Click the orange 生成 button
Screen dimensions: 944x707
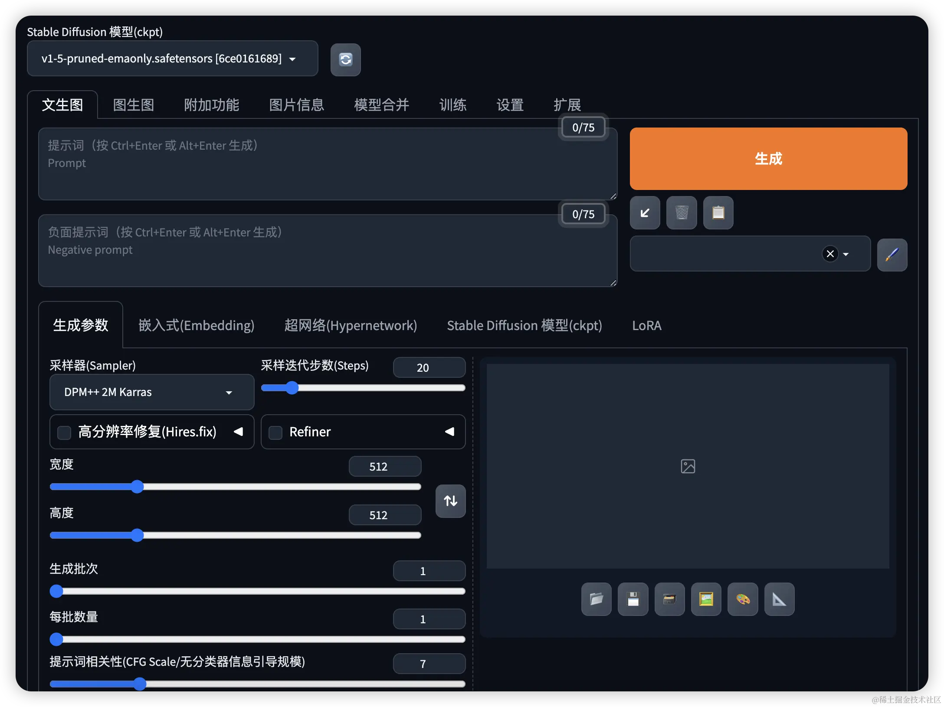coord(768,159)
